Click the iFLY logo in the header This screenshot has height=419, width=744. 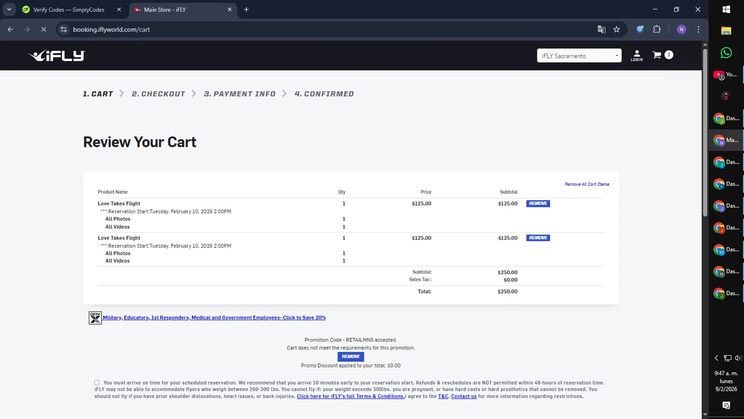[x=57, y=56]
